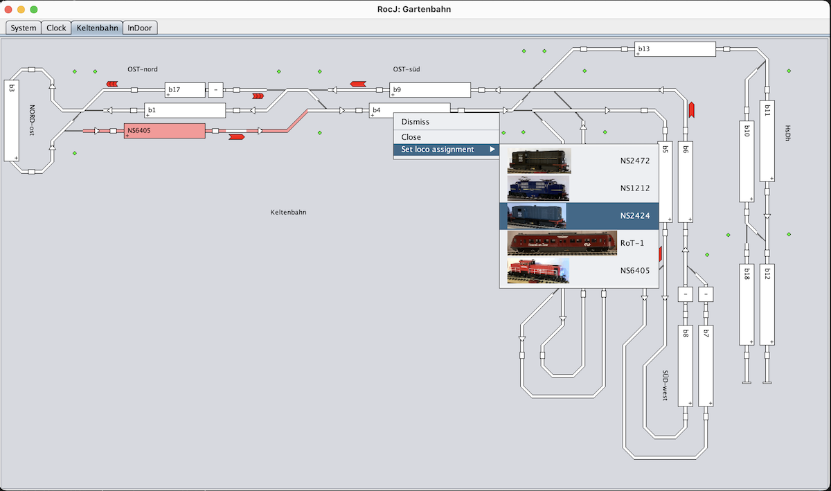831x491 pixels.
Task: Select block b9 near OST-süd
Action: tap(430, 90)
